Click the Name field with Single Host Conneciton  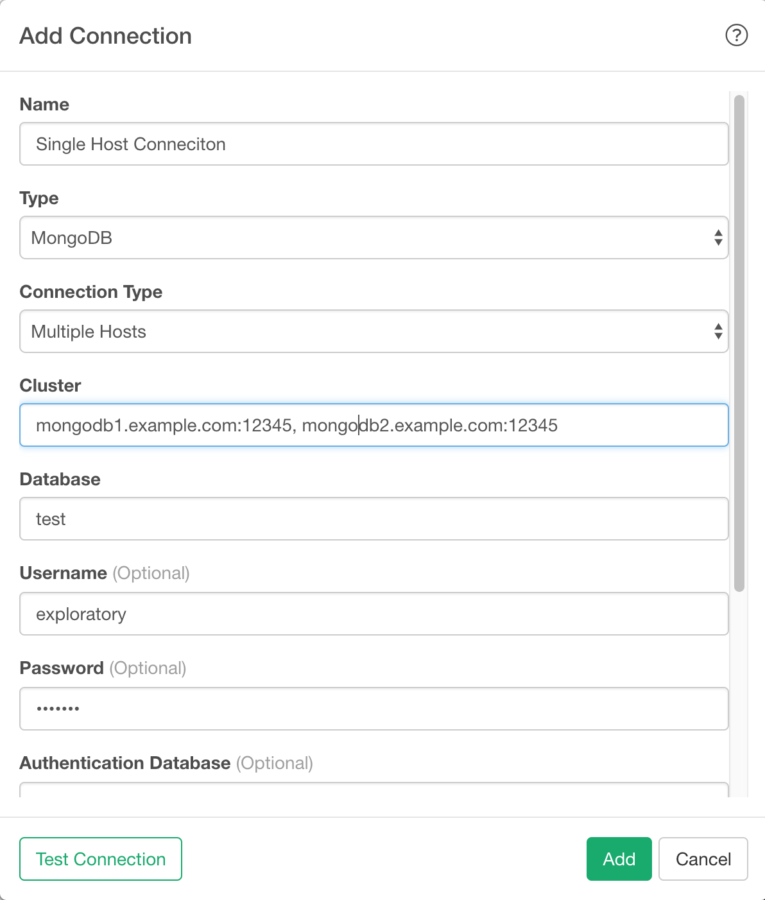click(x=374, y=144)
